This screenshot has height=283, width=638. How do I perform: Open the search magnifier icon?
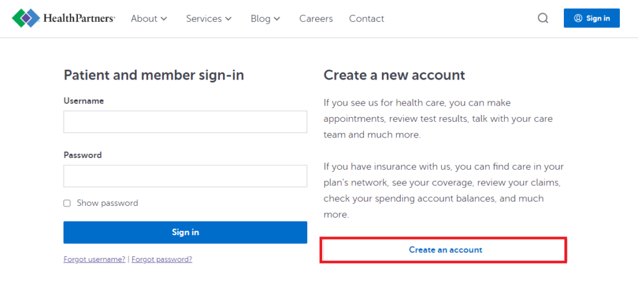pyautogui.click(x=543, y=18)
